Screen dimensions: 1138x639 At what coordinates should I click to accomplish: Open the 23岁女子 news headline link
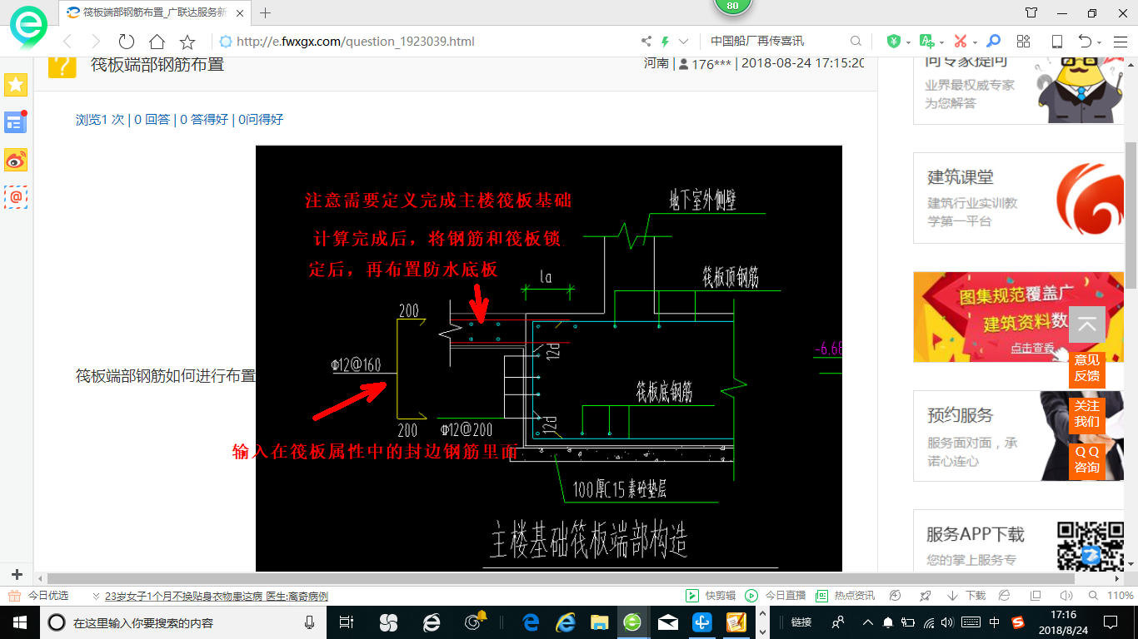(216, 597)
